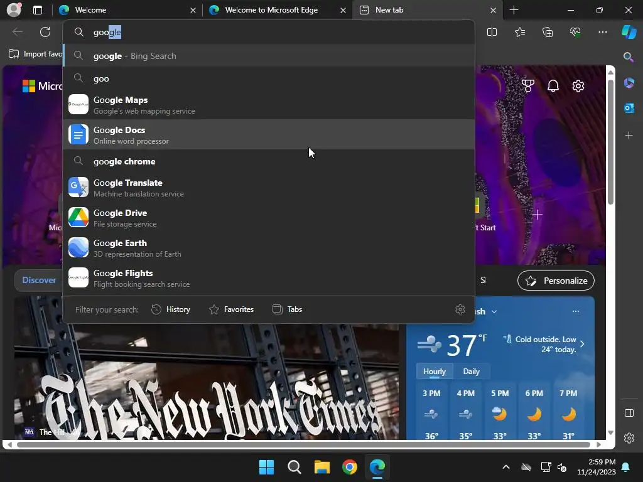Screen dimensions: 643x482
Task: Open the tab actions menu icon
Action: [38, 10]
